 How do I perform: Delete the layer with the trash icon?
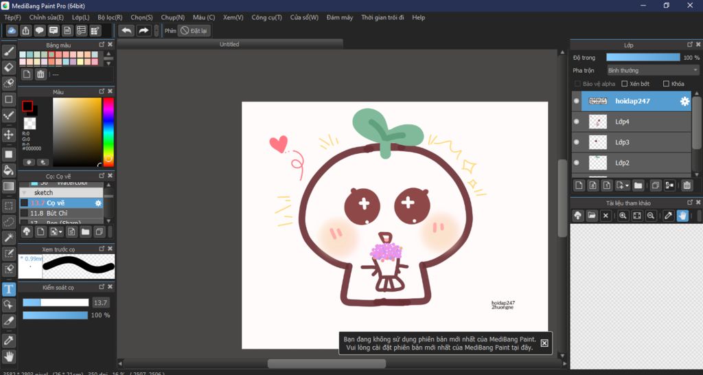pos(687,185)
